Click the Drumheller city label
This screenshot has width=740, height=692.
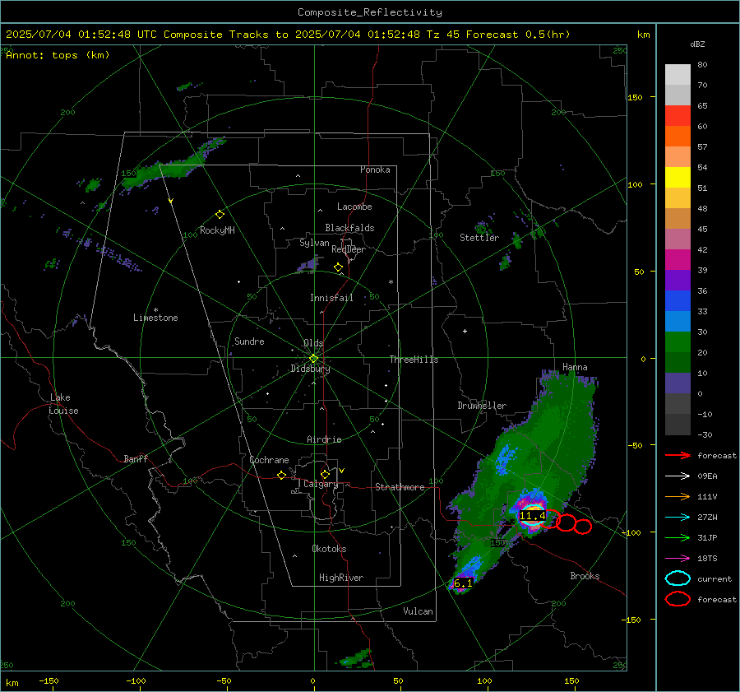(x=482, y=406)
